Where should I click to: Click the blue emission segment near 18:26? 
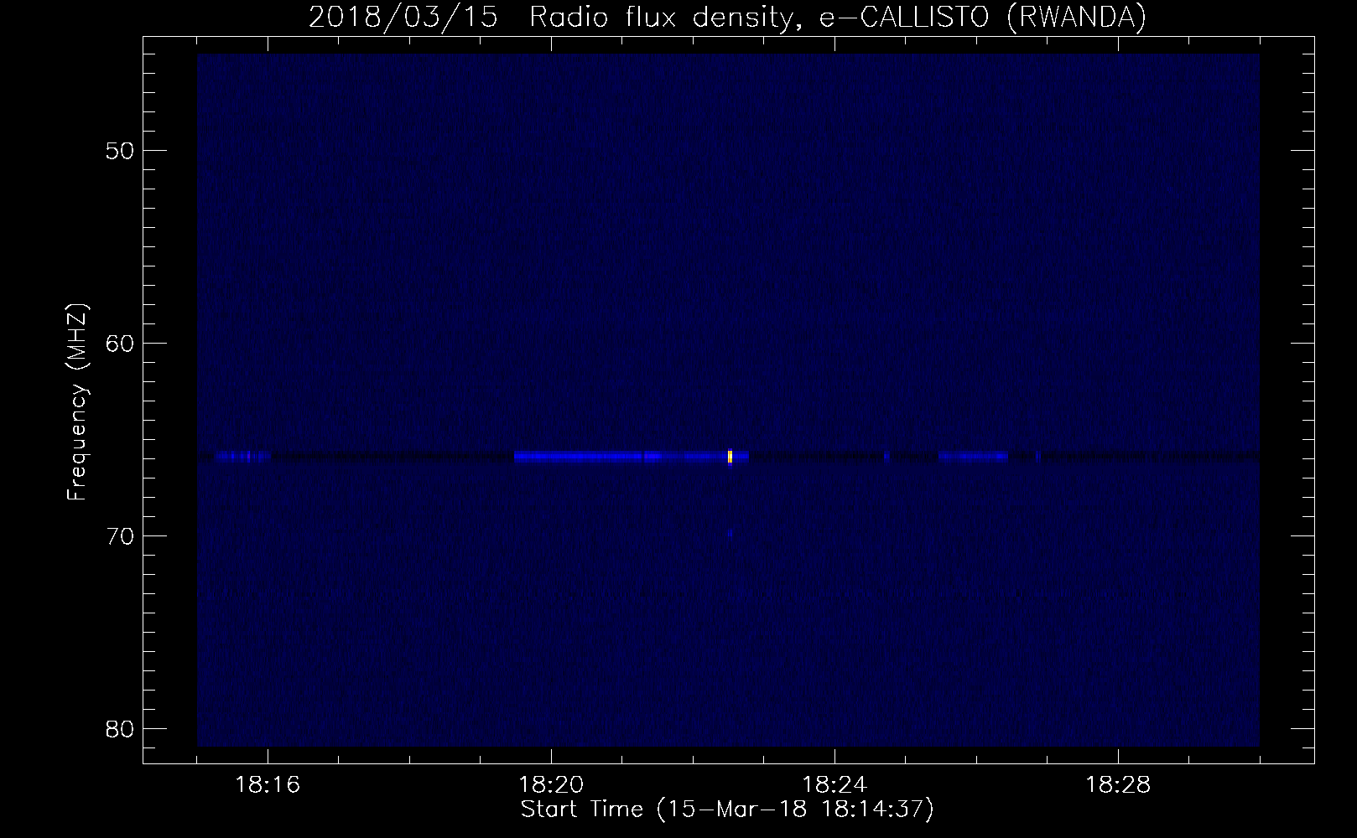pos(973,457)
